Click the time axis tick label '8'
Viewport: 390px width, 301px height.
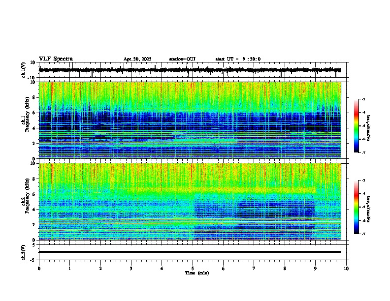pyautogui.click(x=285, y=269)
